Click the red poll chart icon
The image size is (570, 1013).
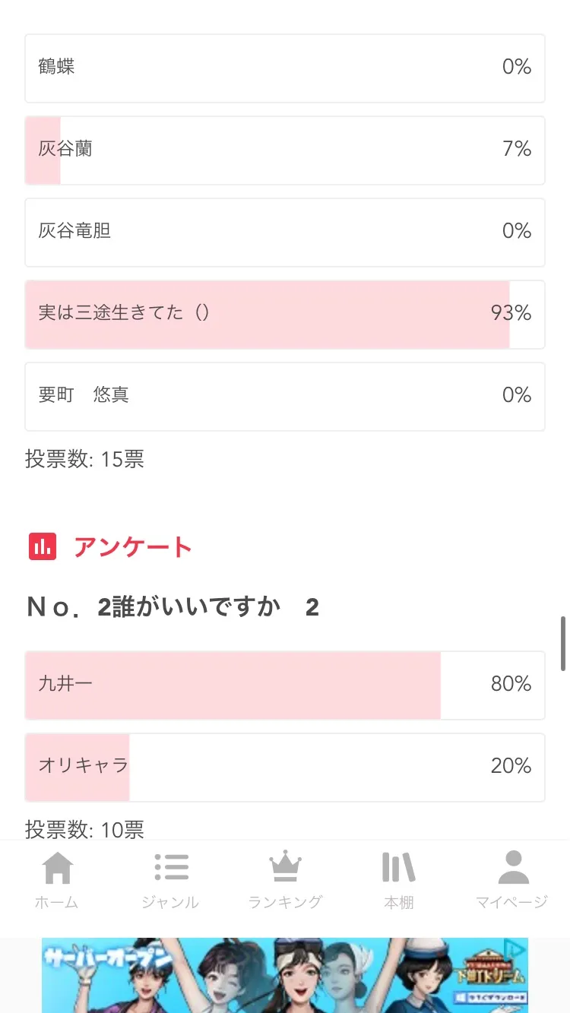pos(43,546)
